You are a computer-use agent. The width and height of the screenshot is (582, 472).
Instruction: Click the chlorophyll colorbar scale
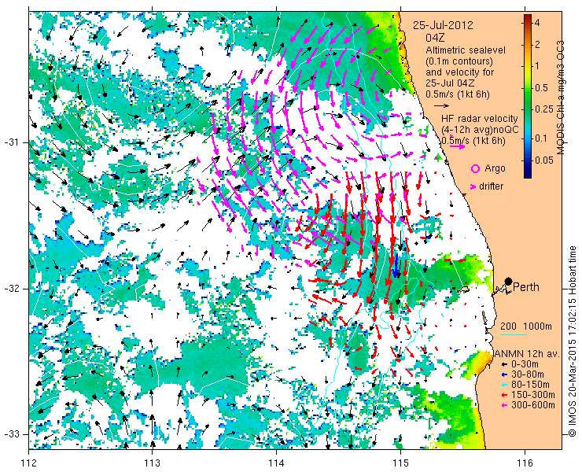[528, 96]
